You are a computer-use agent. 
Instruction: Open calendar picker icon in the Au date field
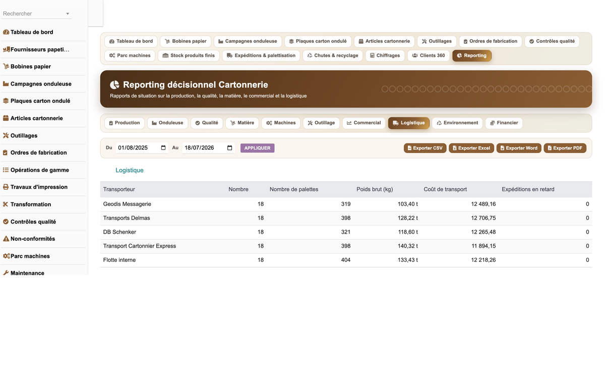tap(230, 148)
